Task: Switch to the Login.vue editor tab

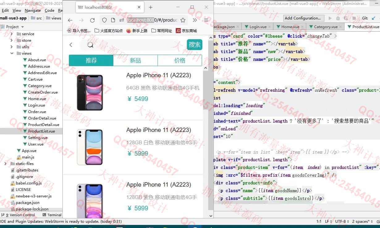Action: (258, 27)
